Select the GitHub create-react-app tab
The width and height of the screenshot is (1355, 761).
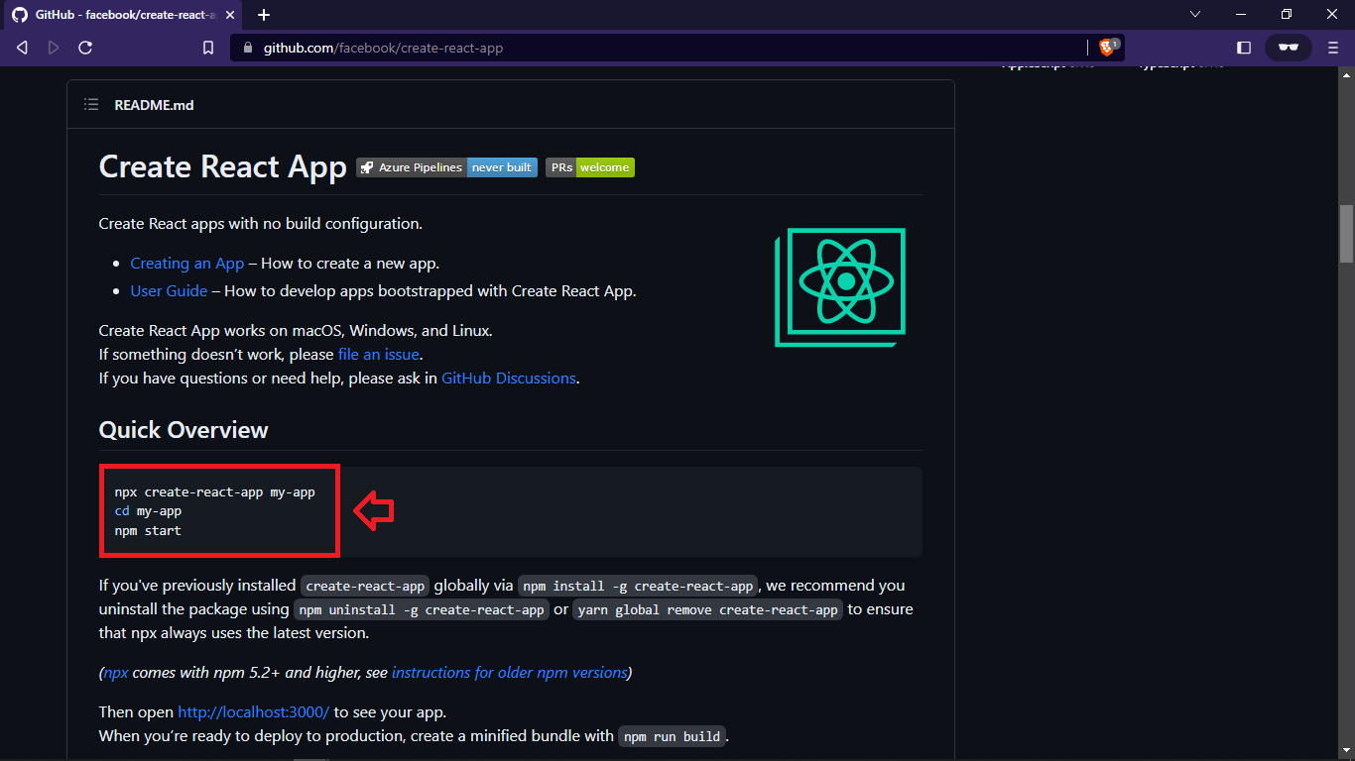click(125, 15)
